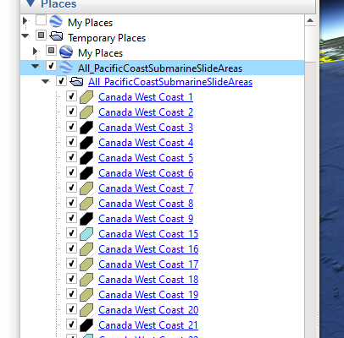This screenshot has width=344, height=338.
Task: Click the globe icon beside top My Places
Action: pos(56,22)
